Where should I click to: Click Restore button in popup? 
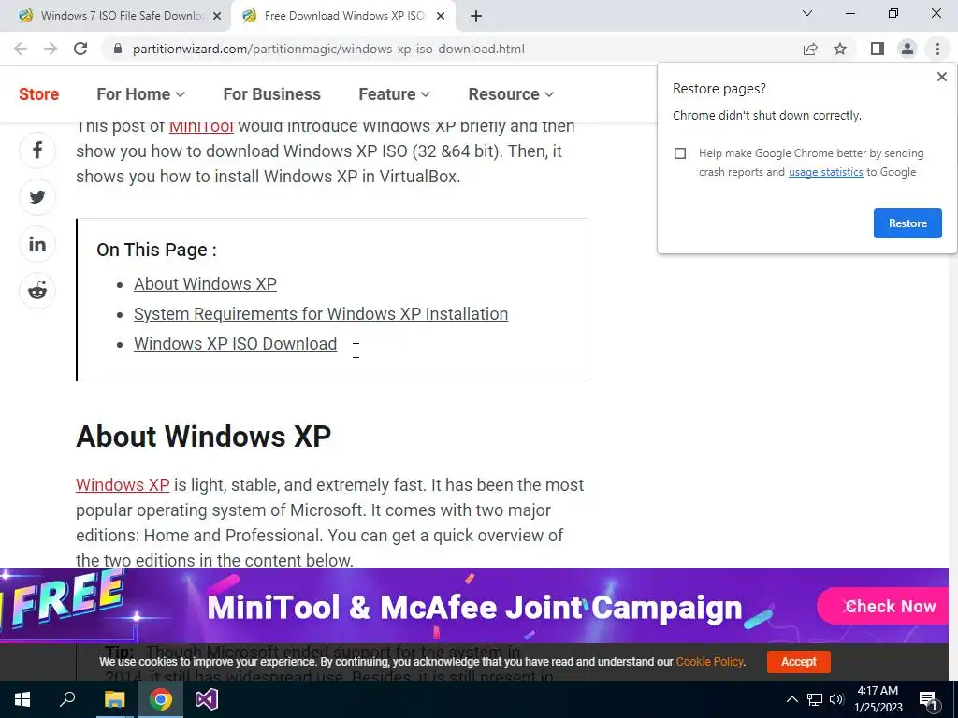click(x=907, y=223)
